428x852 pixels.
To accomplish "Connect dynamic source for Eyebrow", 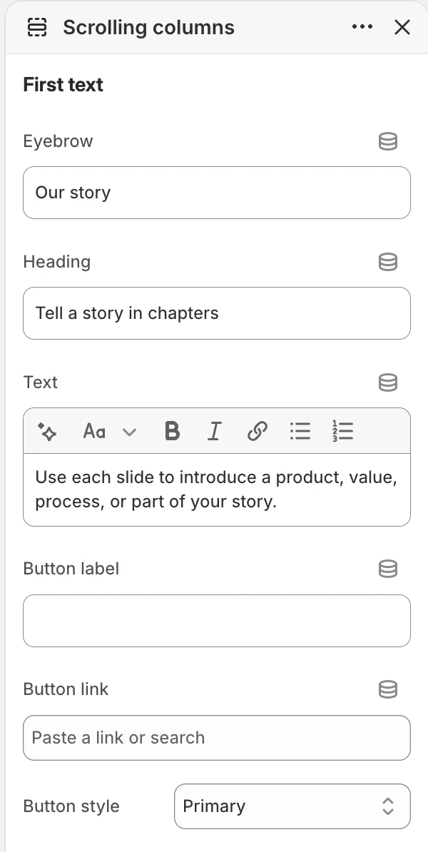I will 388,141.
